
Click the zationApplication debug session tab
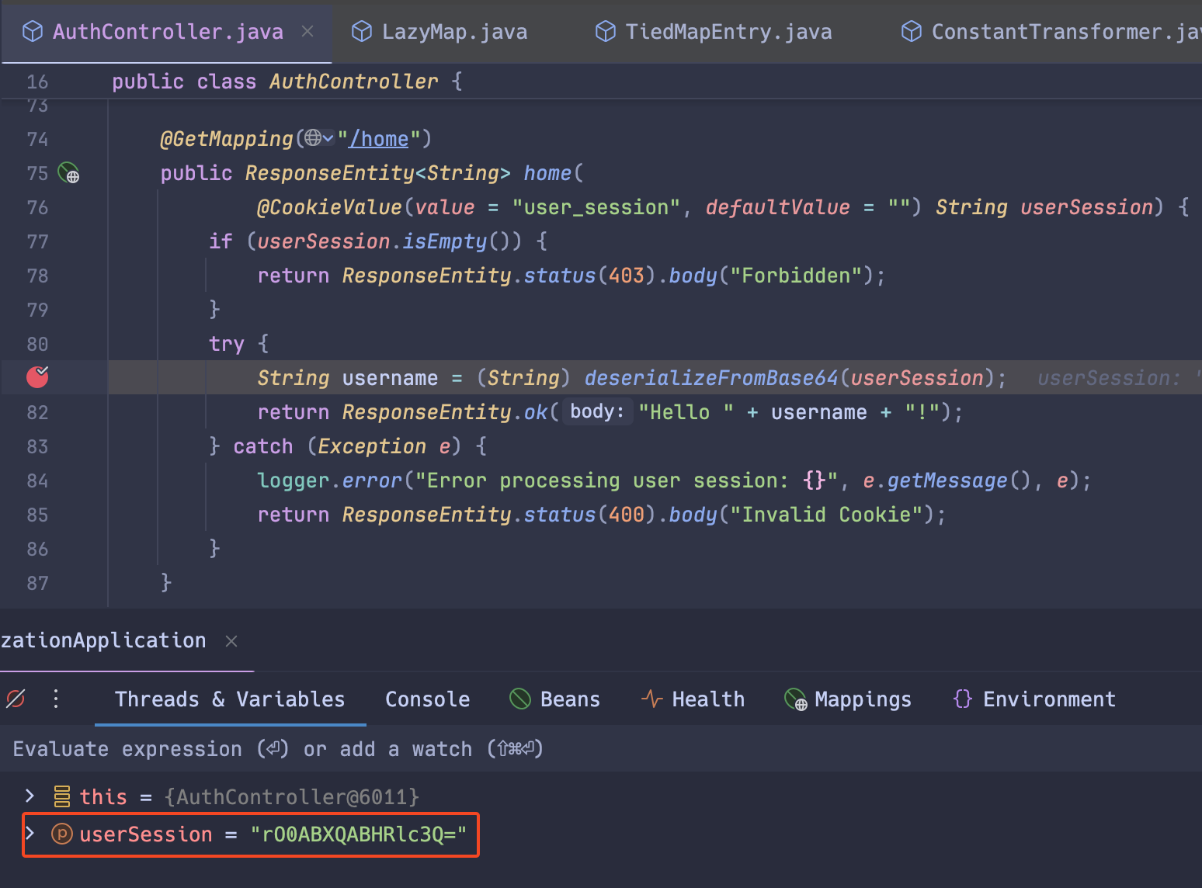click(x=103, y=640)
